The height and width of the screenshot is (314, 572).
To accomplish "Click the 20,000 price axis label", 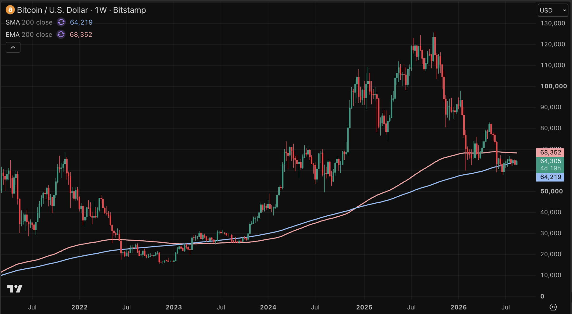I will (x=551, y=254).
